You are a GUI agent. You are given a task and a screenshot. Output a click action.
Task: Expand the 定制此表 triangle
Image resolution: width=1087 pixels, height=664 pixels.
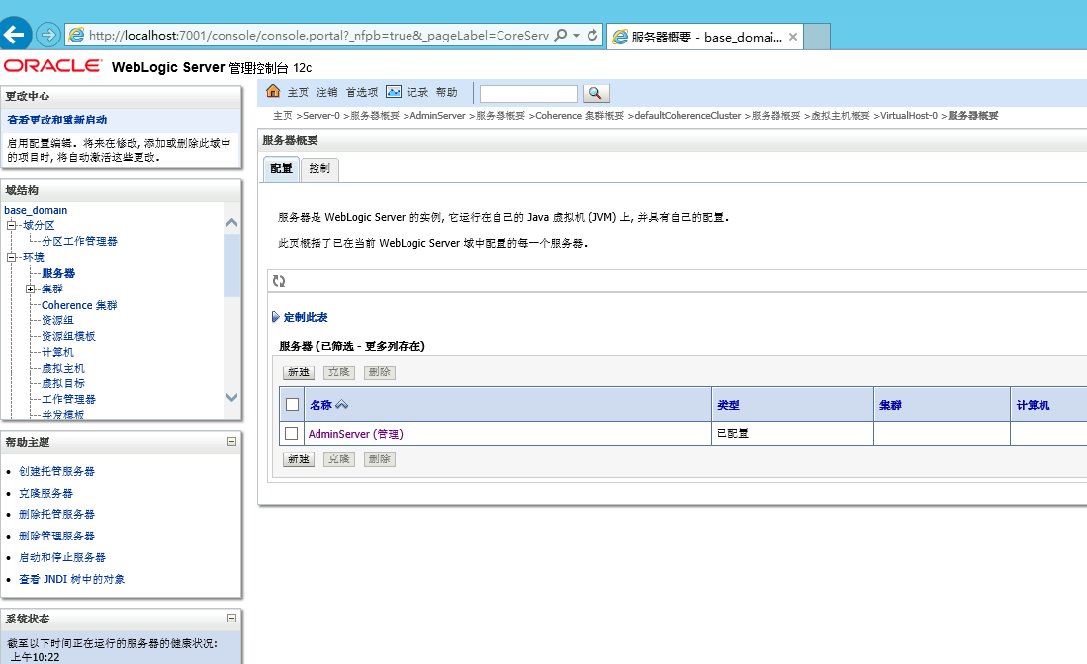275,317
